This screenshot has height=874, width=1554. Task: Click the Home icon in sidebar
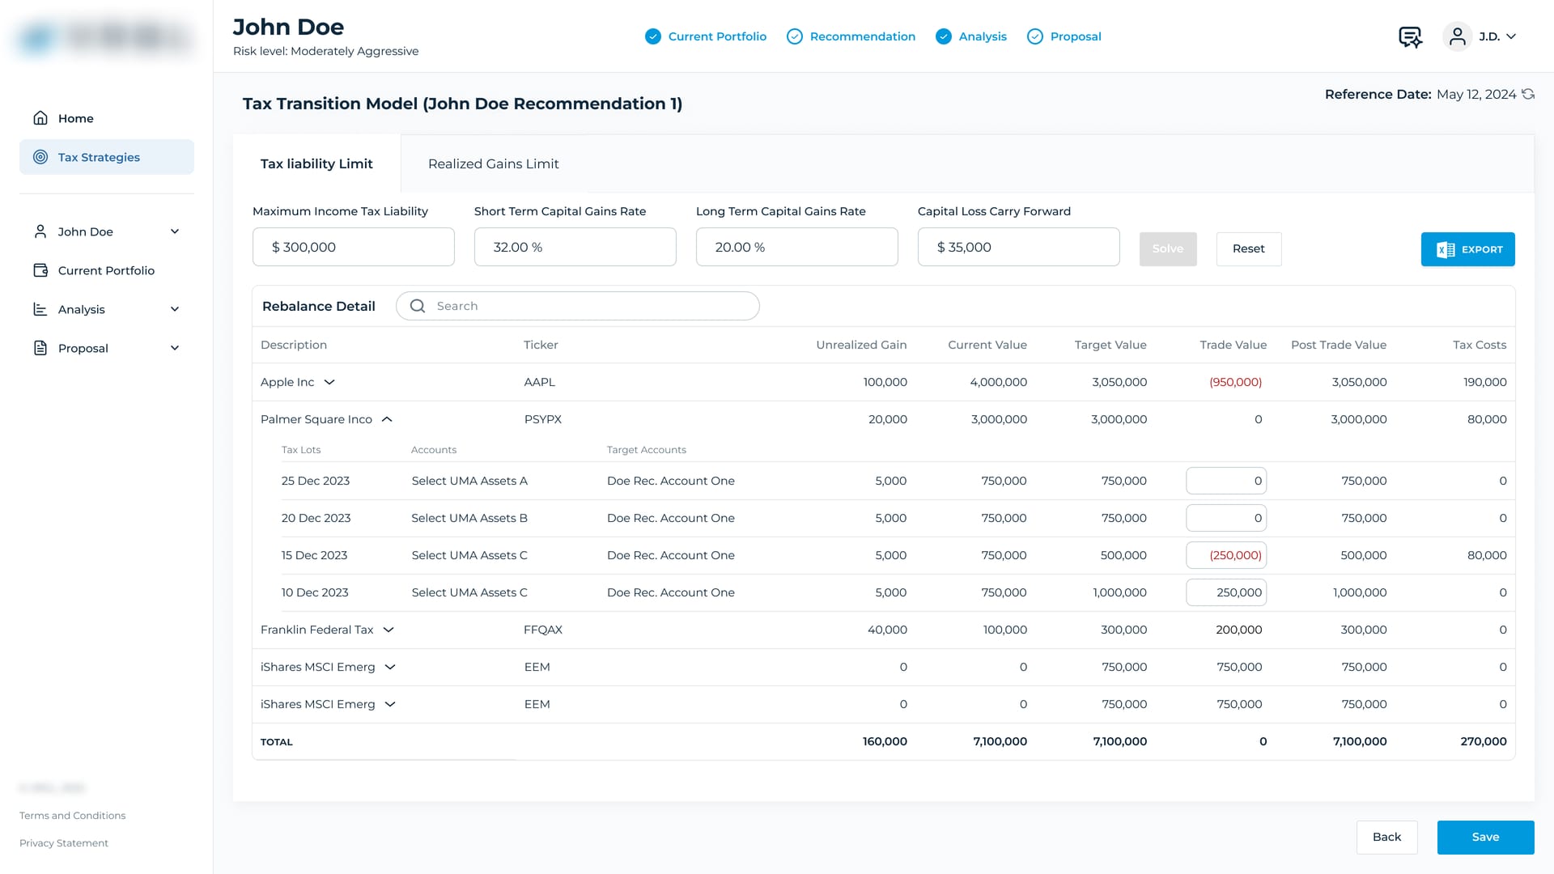(x=40, y=118)
